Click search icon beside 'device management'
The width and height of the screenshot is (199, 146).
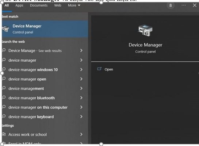4,88
